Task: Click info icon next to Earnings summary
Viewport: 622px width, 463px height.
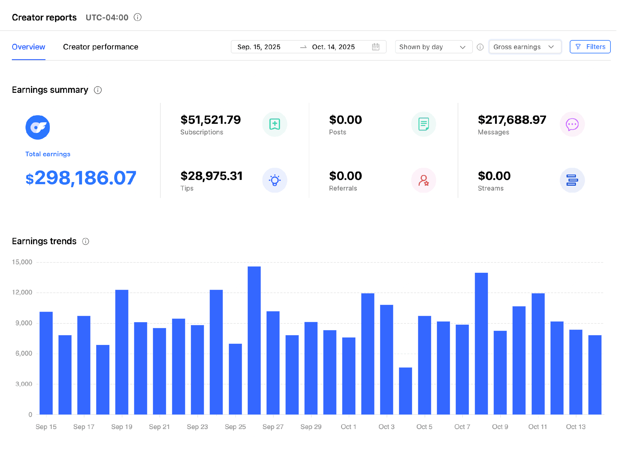Action: click(97, 90)
